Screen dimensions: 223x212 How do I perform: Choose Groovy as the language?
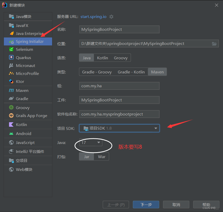[121, 58]
